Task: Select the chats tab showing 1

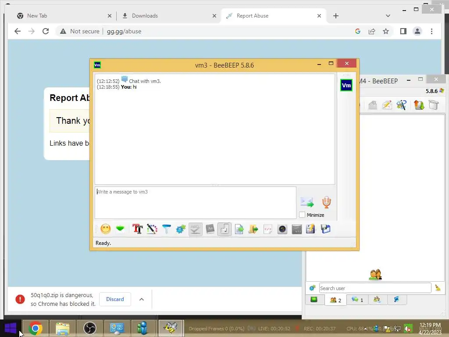Action: [x=357, y=300]
